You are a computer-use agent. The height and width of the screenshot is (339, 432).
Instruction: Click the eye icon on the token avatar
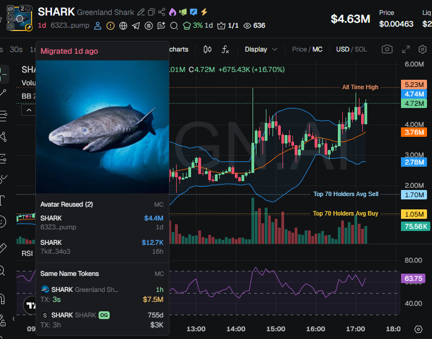point(11,9)
